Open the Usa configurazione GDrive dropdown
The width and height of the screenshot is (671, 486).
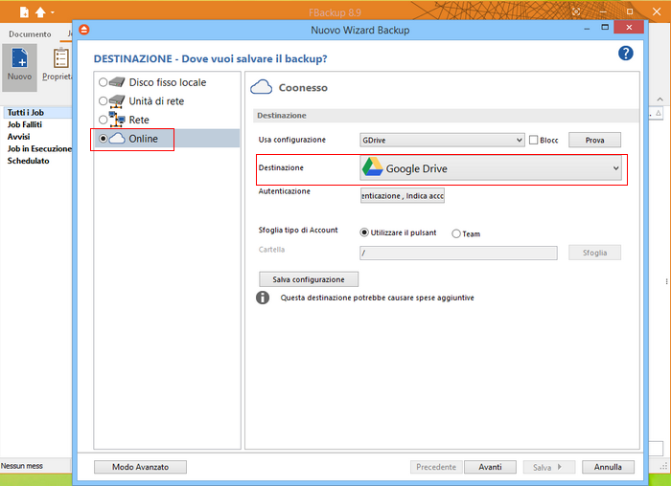(442, 140)
